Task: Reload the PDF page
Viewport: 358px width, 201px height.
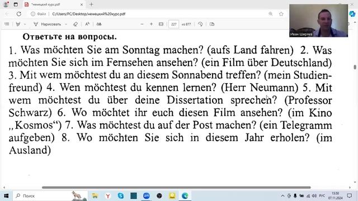Action: (18, 14)
